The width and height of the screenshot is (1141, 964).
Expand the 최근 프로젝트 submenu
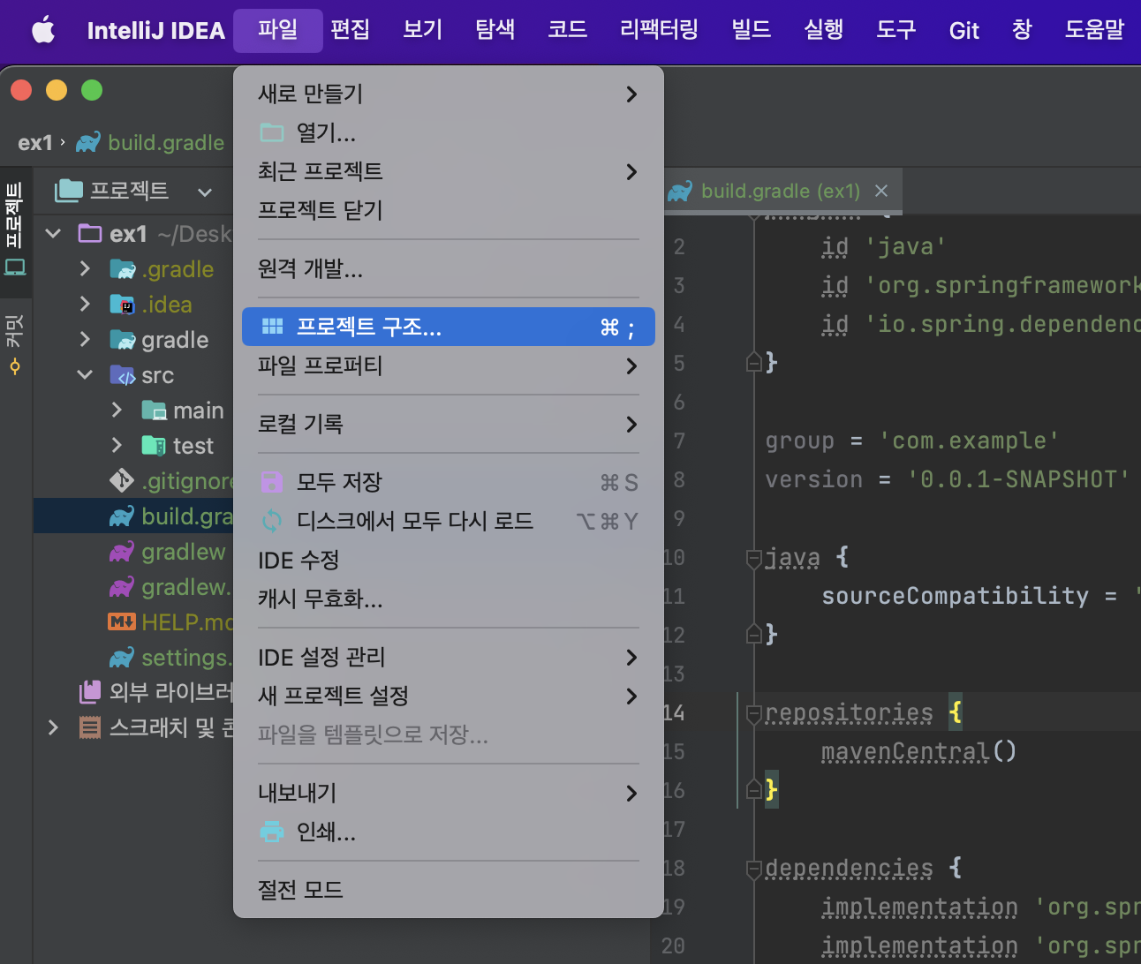[449, 171]
